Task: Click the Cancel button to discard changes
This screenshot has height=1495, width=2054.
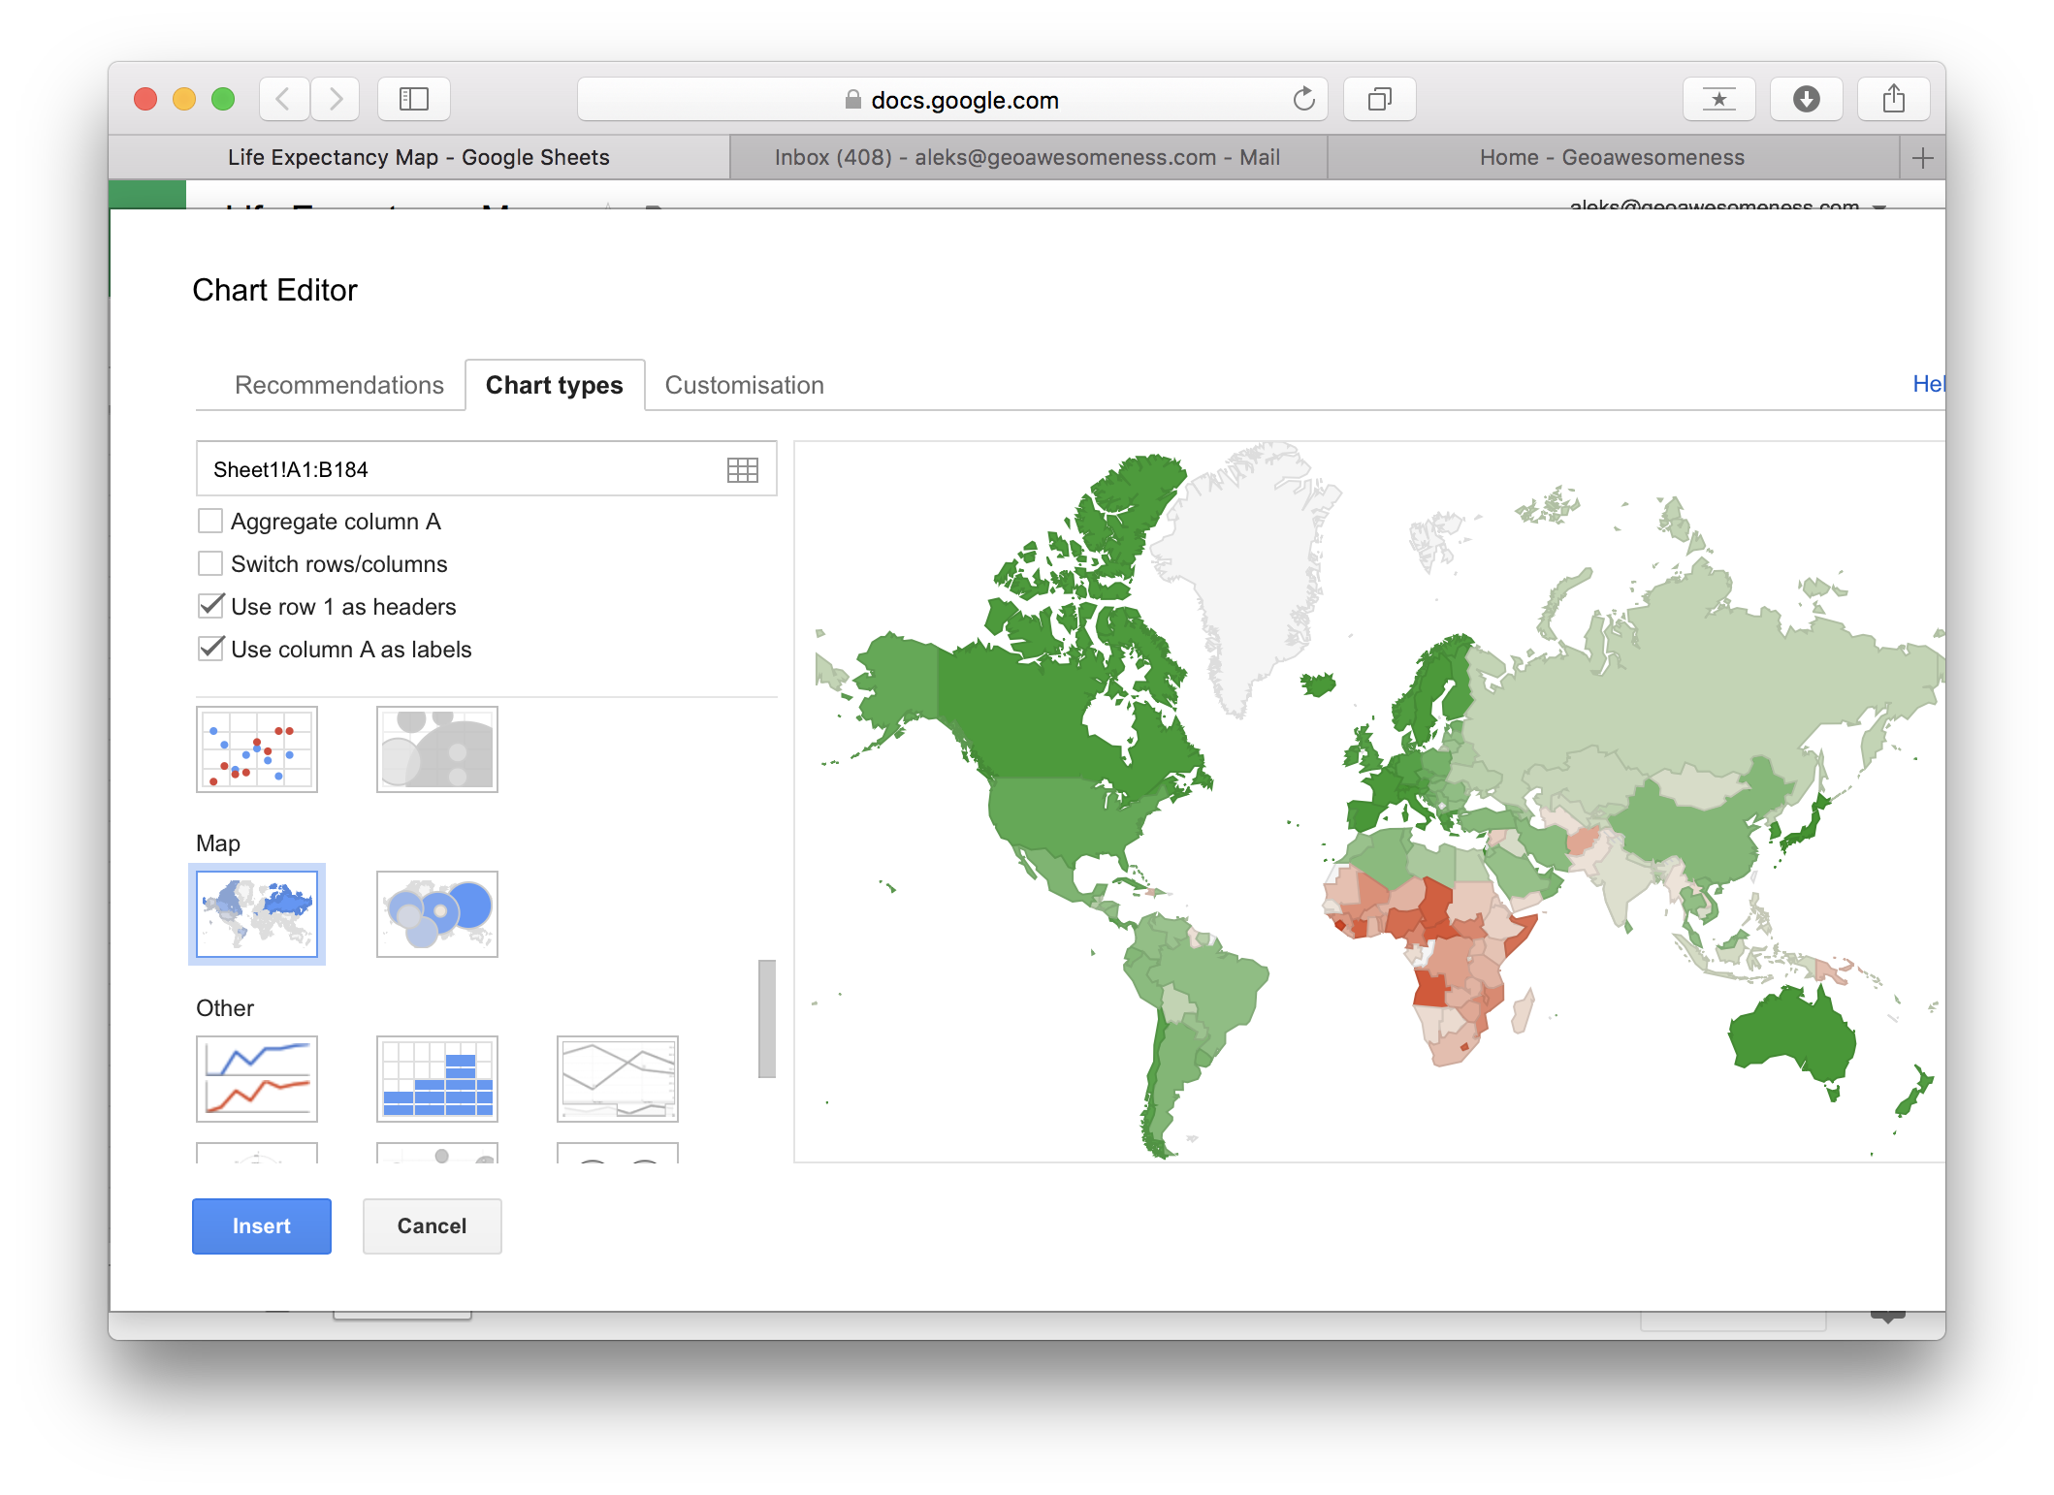Action: 433,1225
